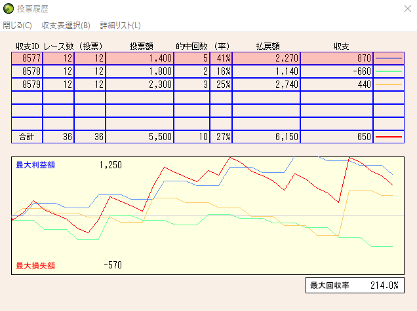This screenshot has height=311, width=417.
Task: Click 払戻額 value 2,270
Action: pyautogui.click(x=287, y=58)
